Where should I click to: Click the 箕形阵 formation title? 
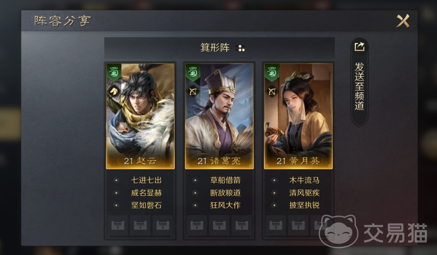[x=215, y=48]
